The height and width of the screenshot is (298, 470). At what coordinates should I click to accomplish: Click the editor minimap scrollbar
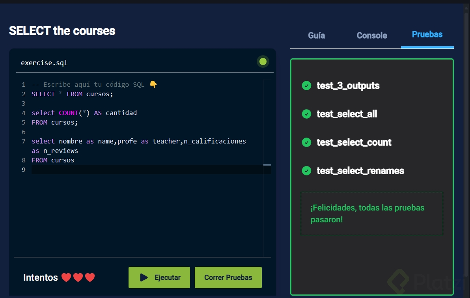pyautogui.click(x=267, y=165)
